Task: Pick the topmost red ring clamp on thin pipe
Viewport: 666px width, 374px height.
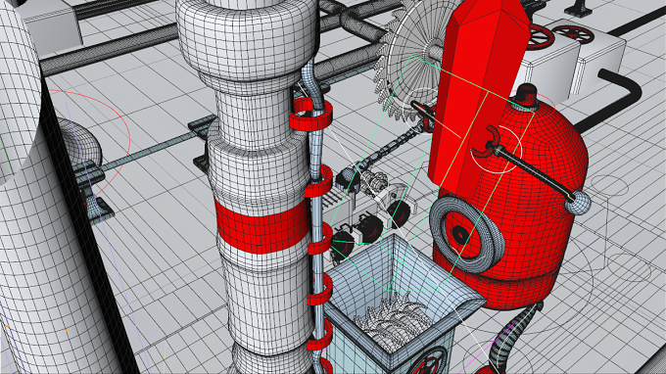Action: 310,115
